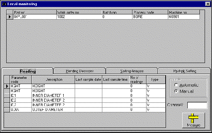The height and width of the screenshot is (133, 212).
Task: Click the Measure button with ruler icon
Action: click(194, 120)
